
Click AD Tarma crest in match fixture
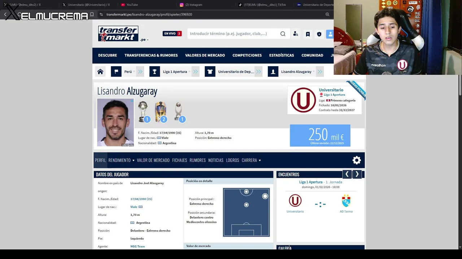click(346, 201)
